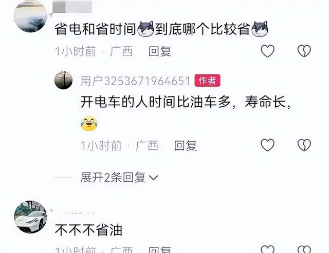
Task: Open the white sports car avatar
Action: click(x=30, y=217)
